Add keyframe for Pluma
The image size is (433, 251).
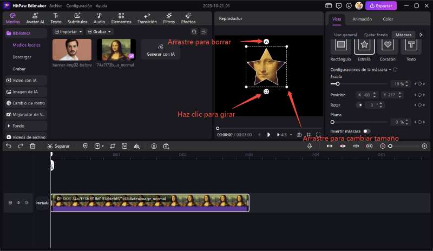(419, 122)
